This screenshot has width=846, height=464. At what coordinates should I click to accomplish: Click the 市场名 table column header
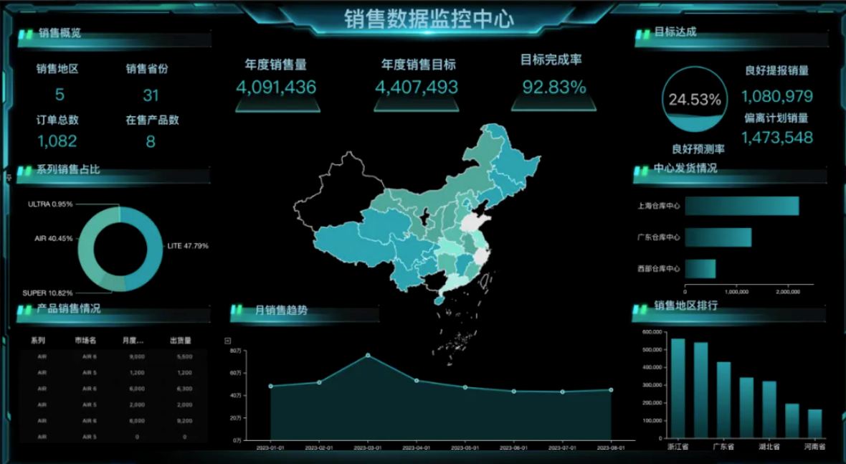[x=85, y=341]
